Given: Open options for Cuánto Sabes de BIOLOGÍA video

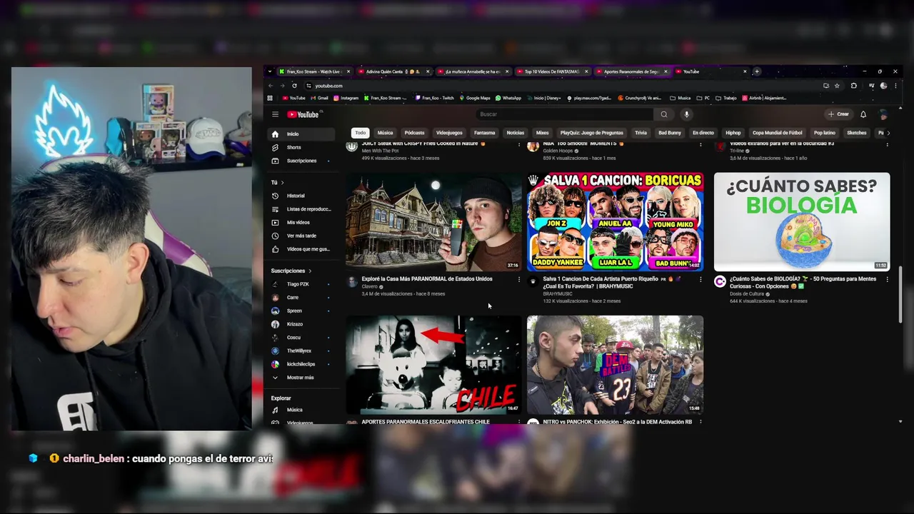Looking at the screenshot, I should coord(888,279).
